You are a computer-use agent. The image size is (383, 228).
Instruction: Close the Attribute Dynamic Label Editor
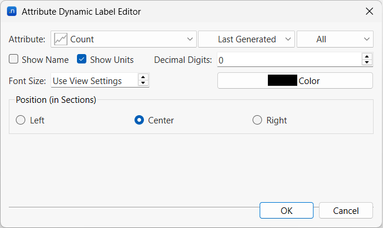(x=369, y=11)
